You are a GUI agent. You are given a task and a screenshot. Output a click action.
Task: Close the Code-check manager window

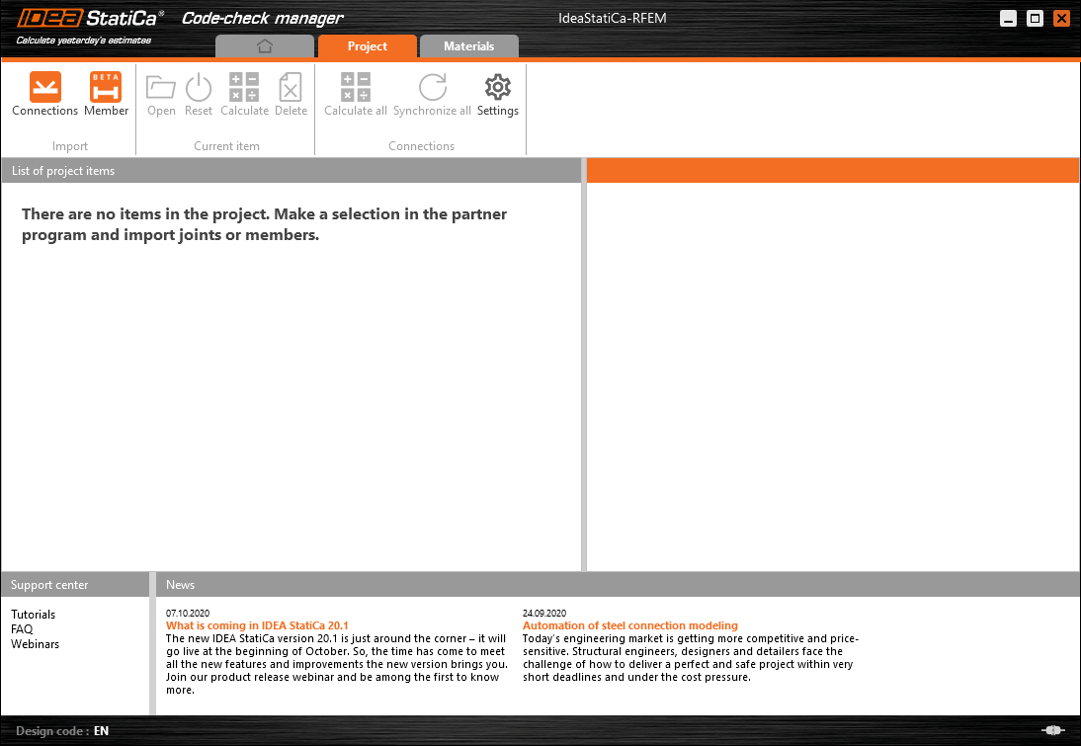1061,19
